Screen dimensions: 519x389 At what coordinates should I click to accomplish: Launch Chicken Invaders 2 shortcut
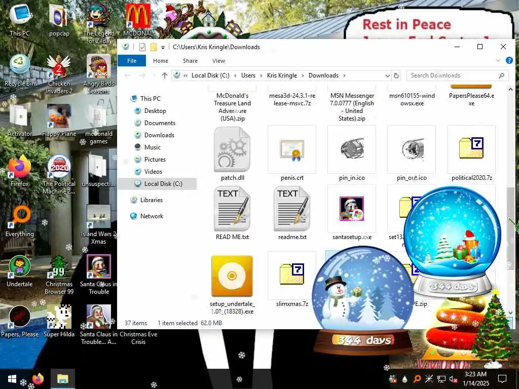click(59, 74)
